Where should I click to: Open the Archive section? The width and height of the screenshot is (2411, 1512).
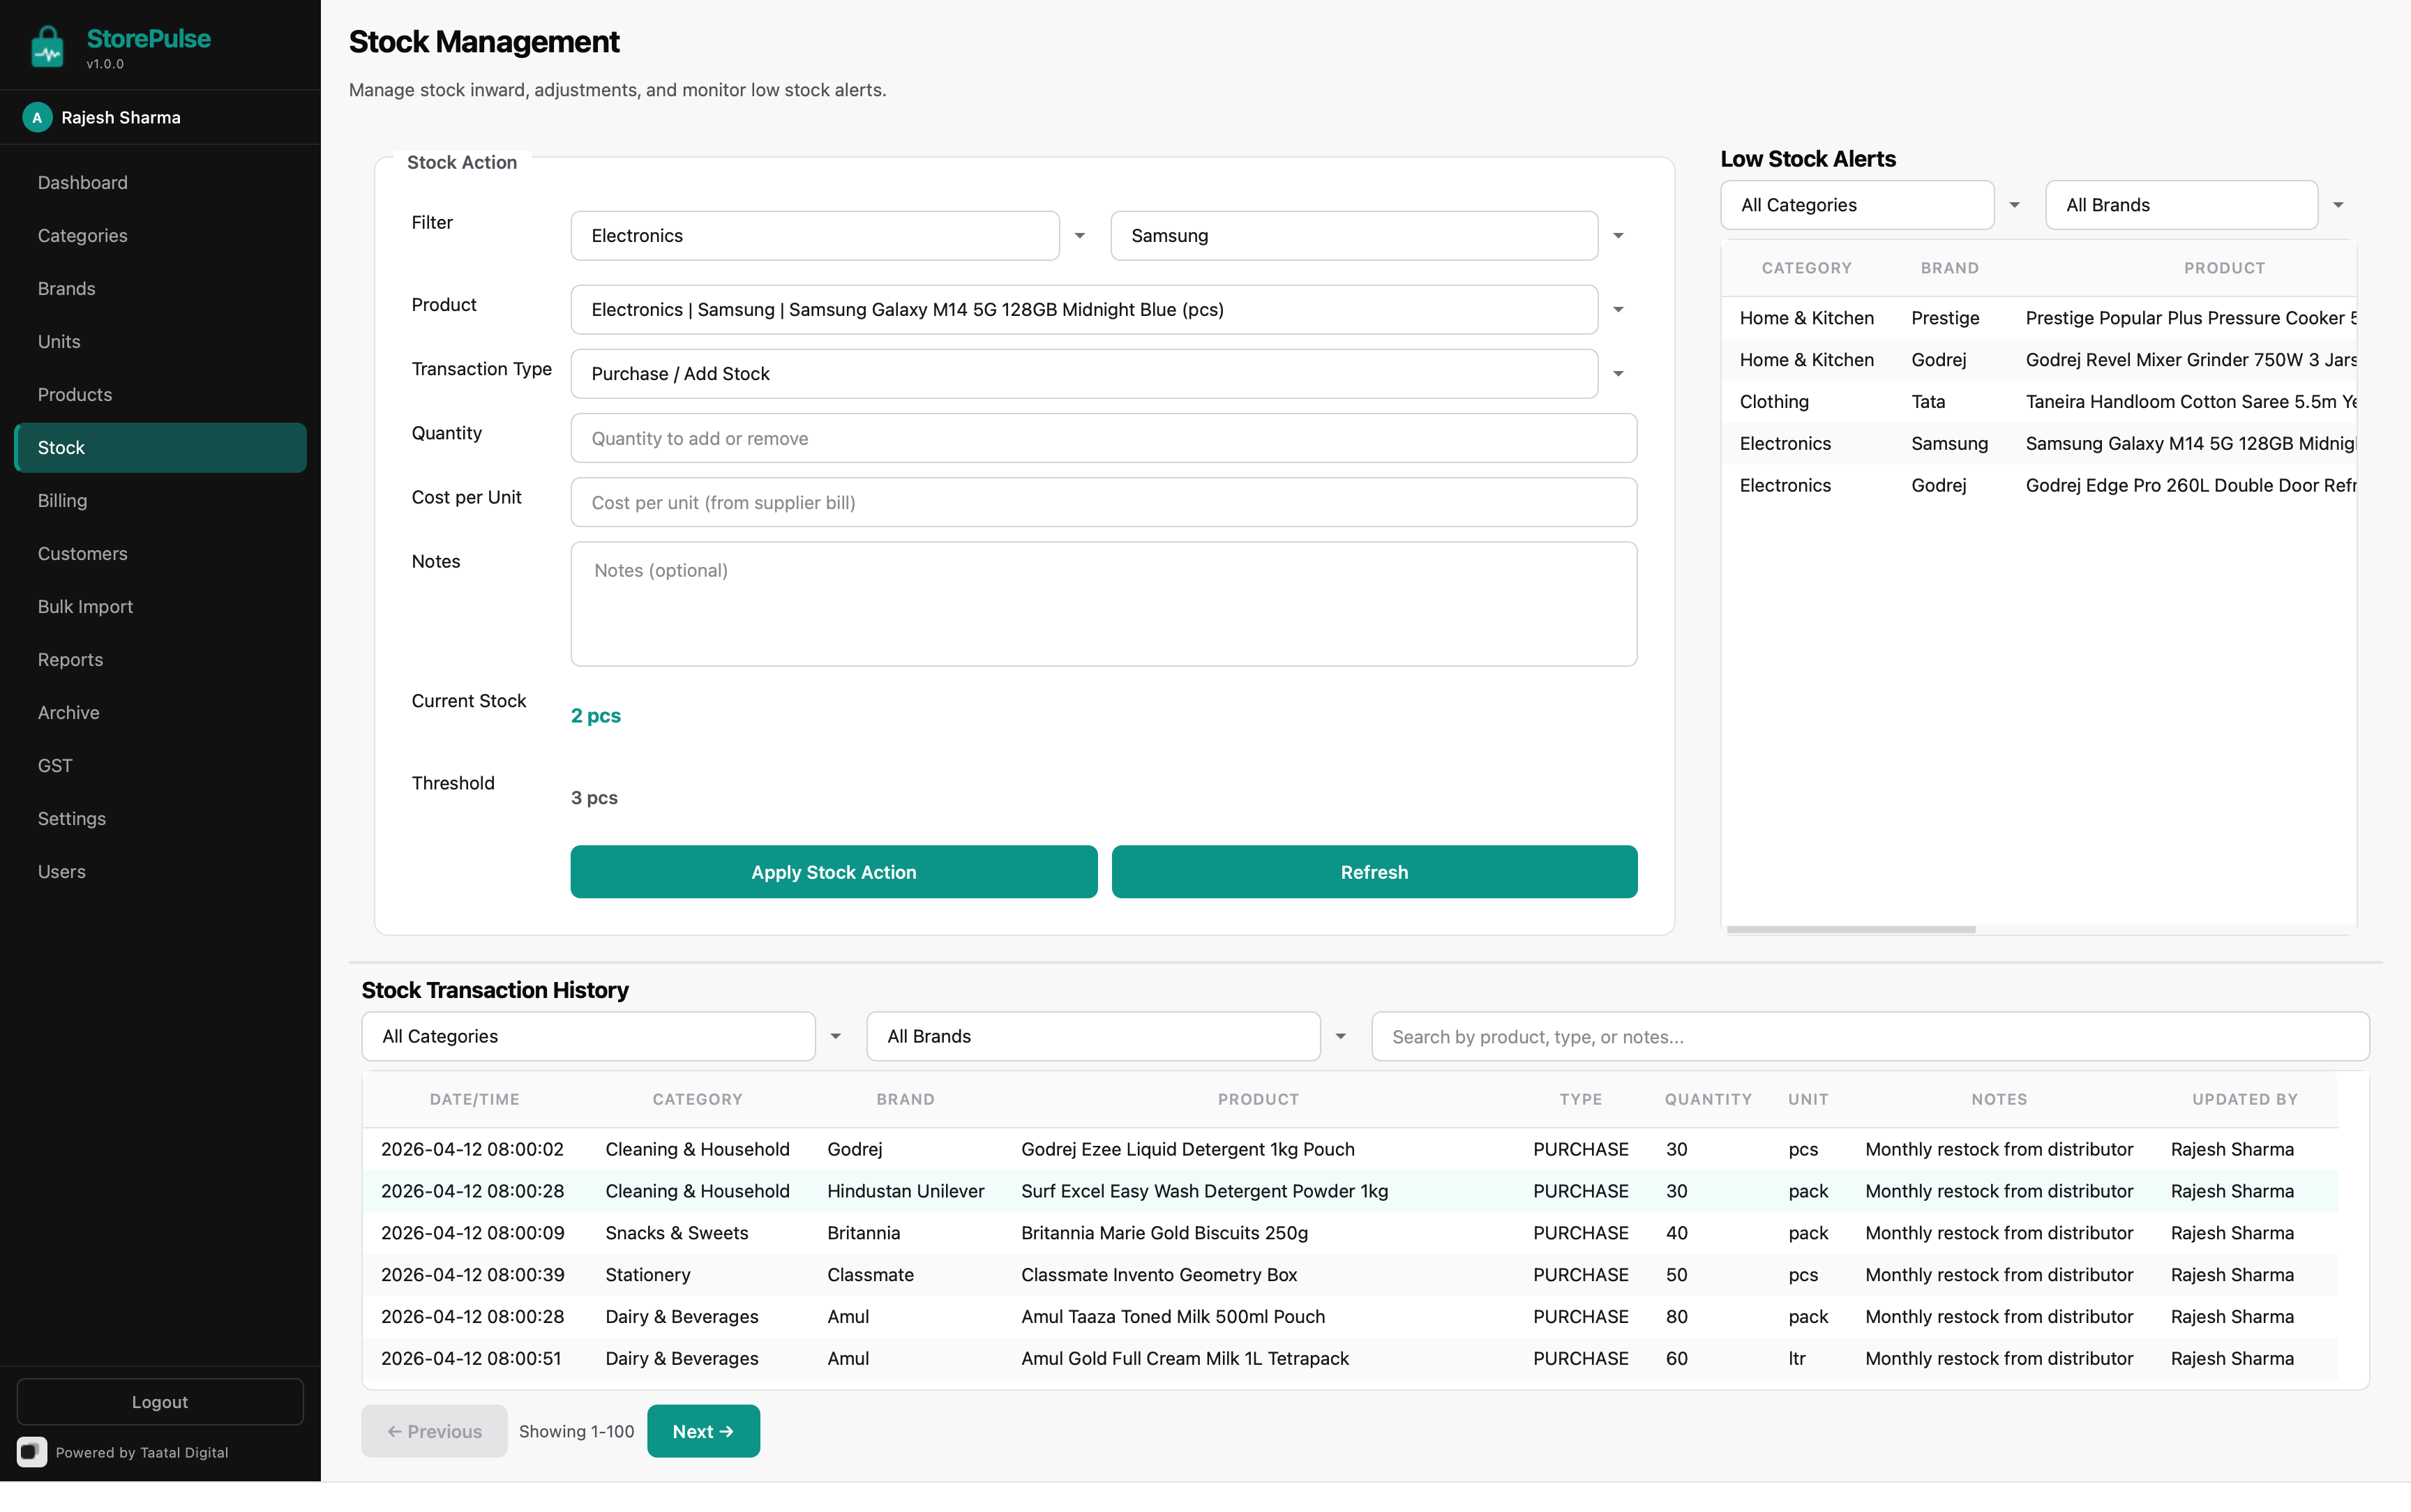[x=160, y=712]
